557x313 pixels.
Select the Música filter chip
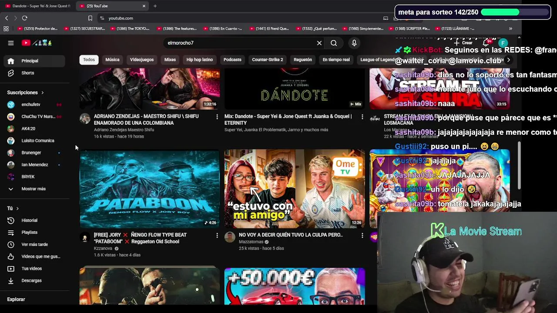click(x=112, y=60)
